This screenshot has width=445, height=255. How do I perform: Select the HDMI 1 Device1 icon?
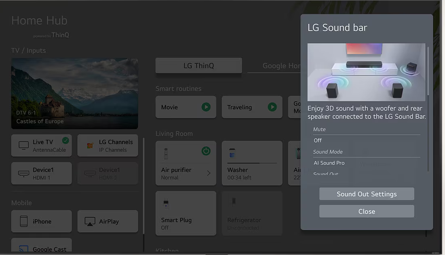[x=24, y=173]
